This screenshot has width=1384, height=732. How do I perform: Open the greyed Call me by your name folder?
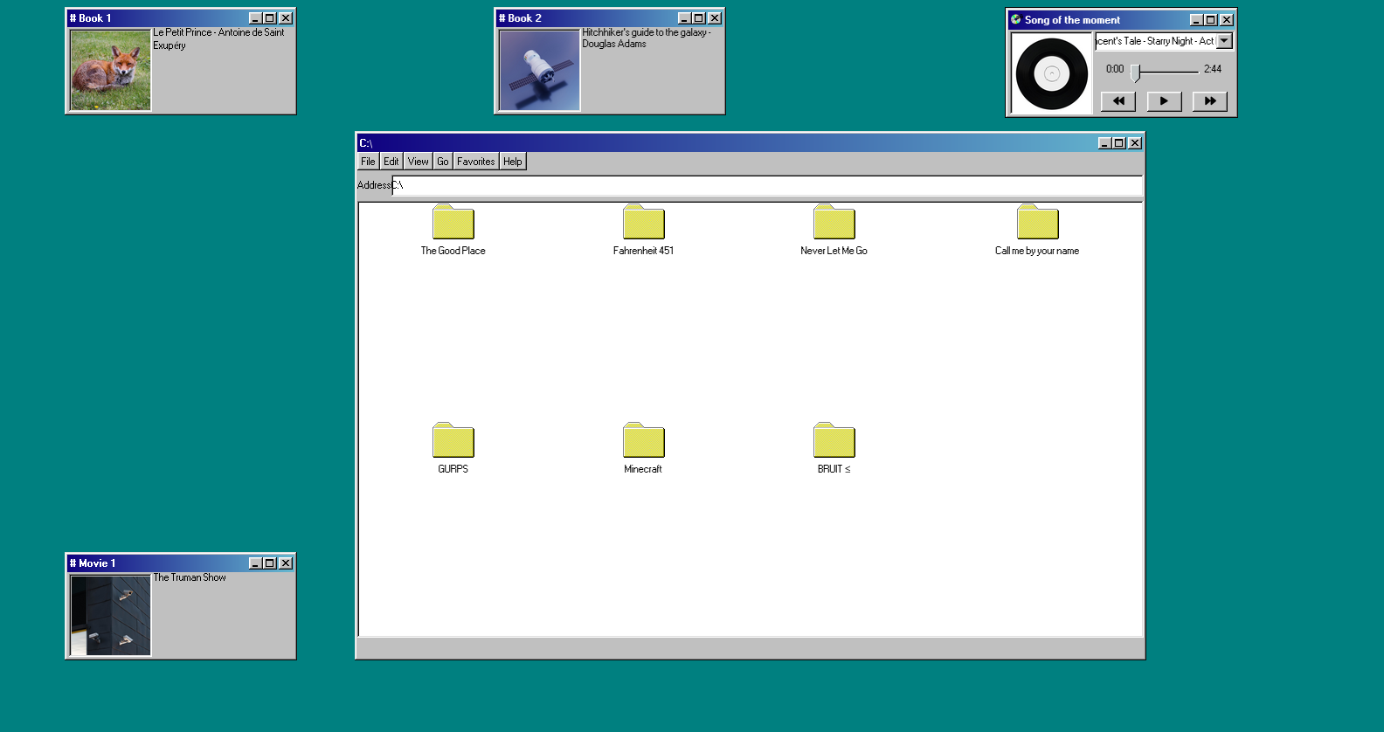tap(1037, 223)
